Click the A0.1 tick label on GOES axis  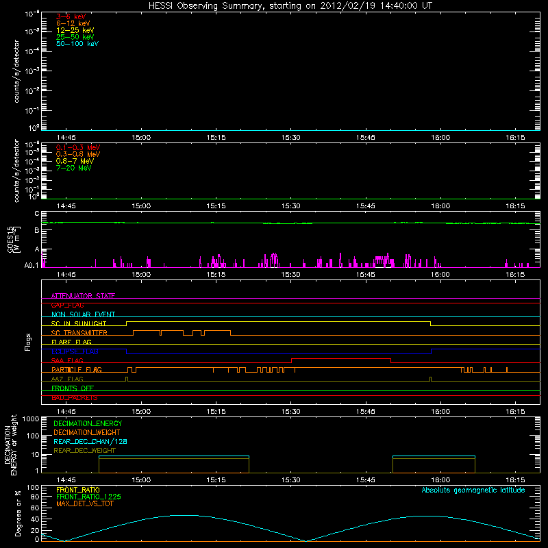32,265
